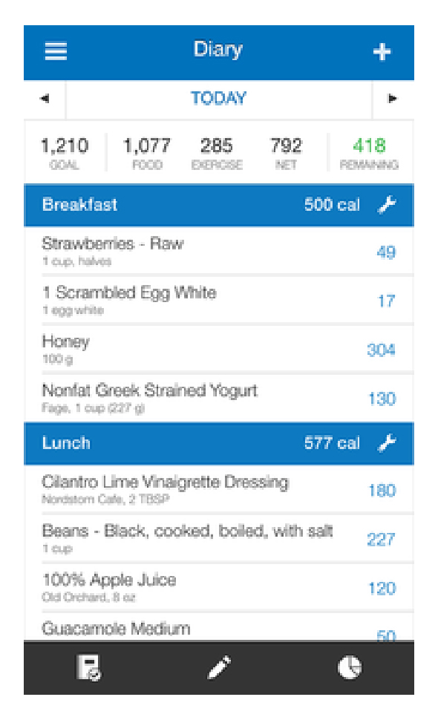Tap the pencil edit icon
This screenshot has width=438, height=720.
[x=219, y=667]
